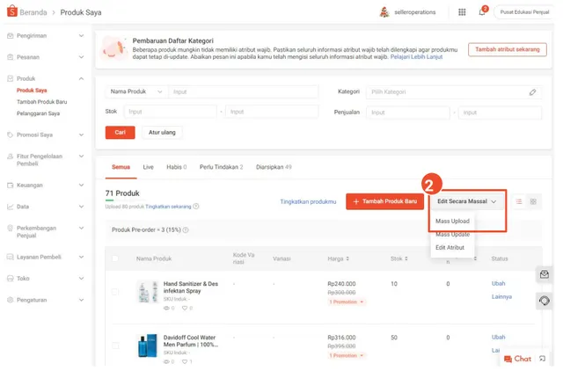The width and height of the screenshot is (563, 371).
Task: Expand the Pesanan sidebar section
Action: (82, 57)
